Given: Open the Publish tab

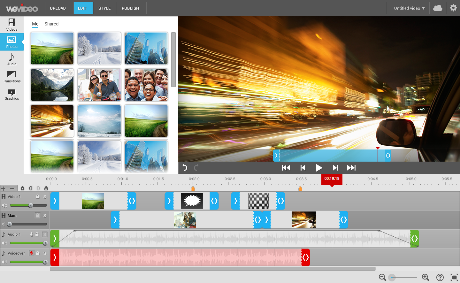Looking at the screenshot, I should 130,8.
